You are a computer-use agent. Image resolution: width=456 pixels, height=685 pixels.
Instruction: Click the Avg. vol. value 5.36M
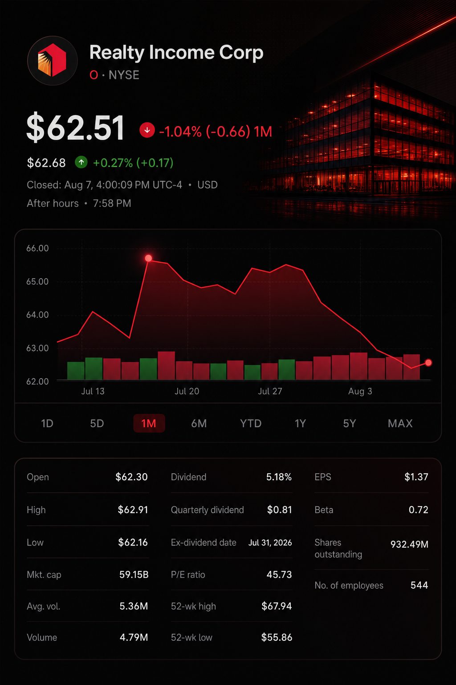pyautogui.click(x=134, y=606)
